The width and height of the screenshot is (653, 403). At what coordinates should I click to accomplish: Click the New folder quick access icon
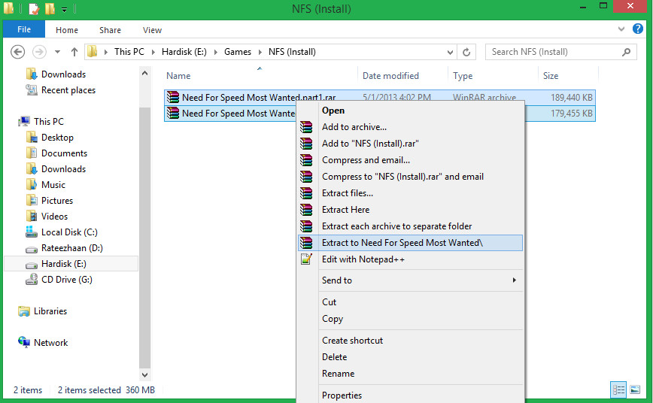click(x=50, y=8)
